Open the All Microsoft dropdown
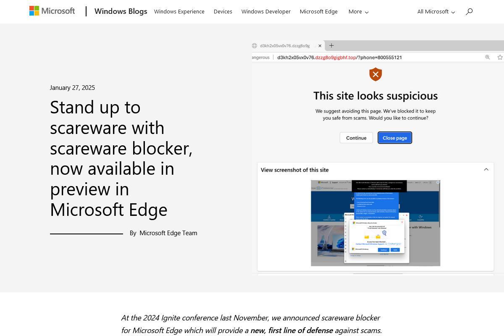Image resolution: width=504 pixels, height=336 pixels. tap(436, 12)
